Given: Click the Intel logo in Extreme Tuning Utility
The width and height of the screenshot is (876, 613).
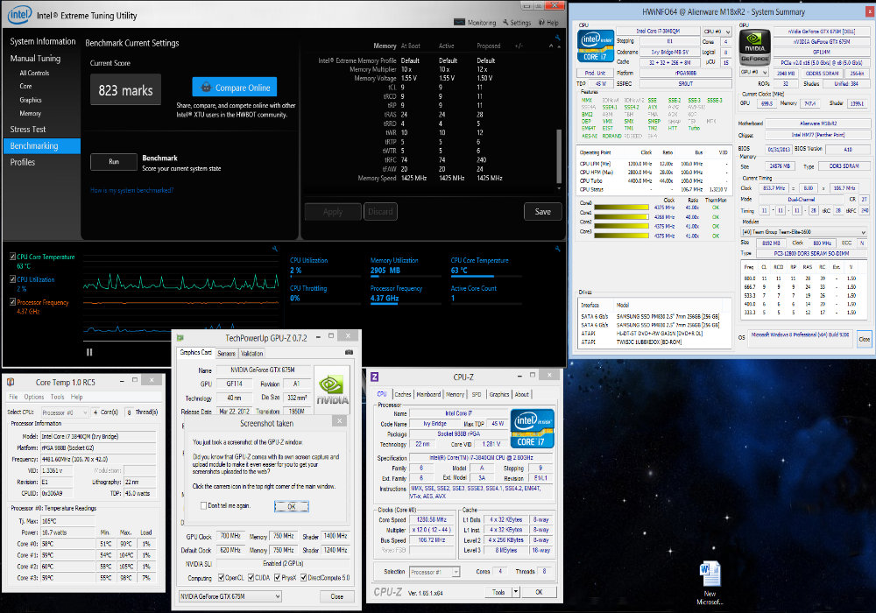Looking at the screenshot, I should (19, 15).
